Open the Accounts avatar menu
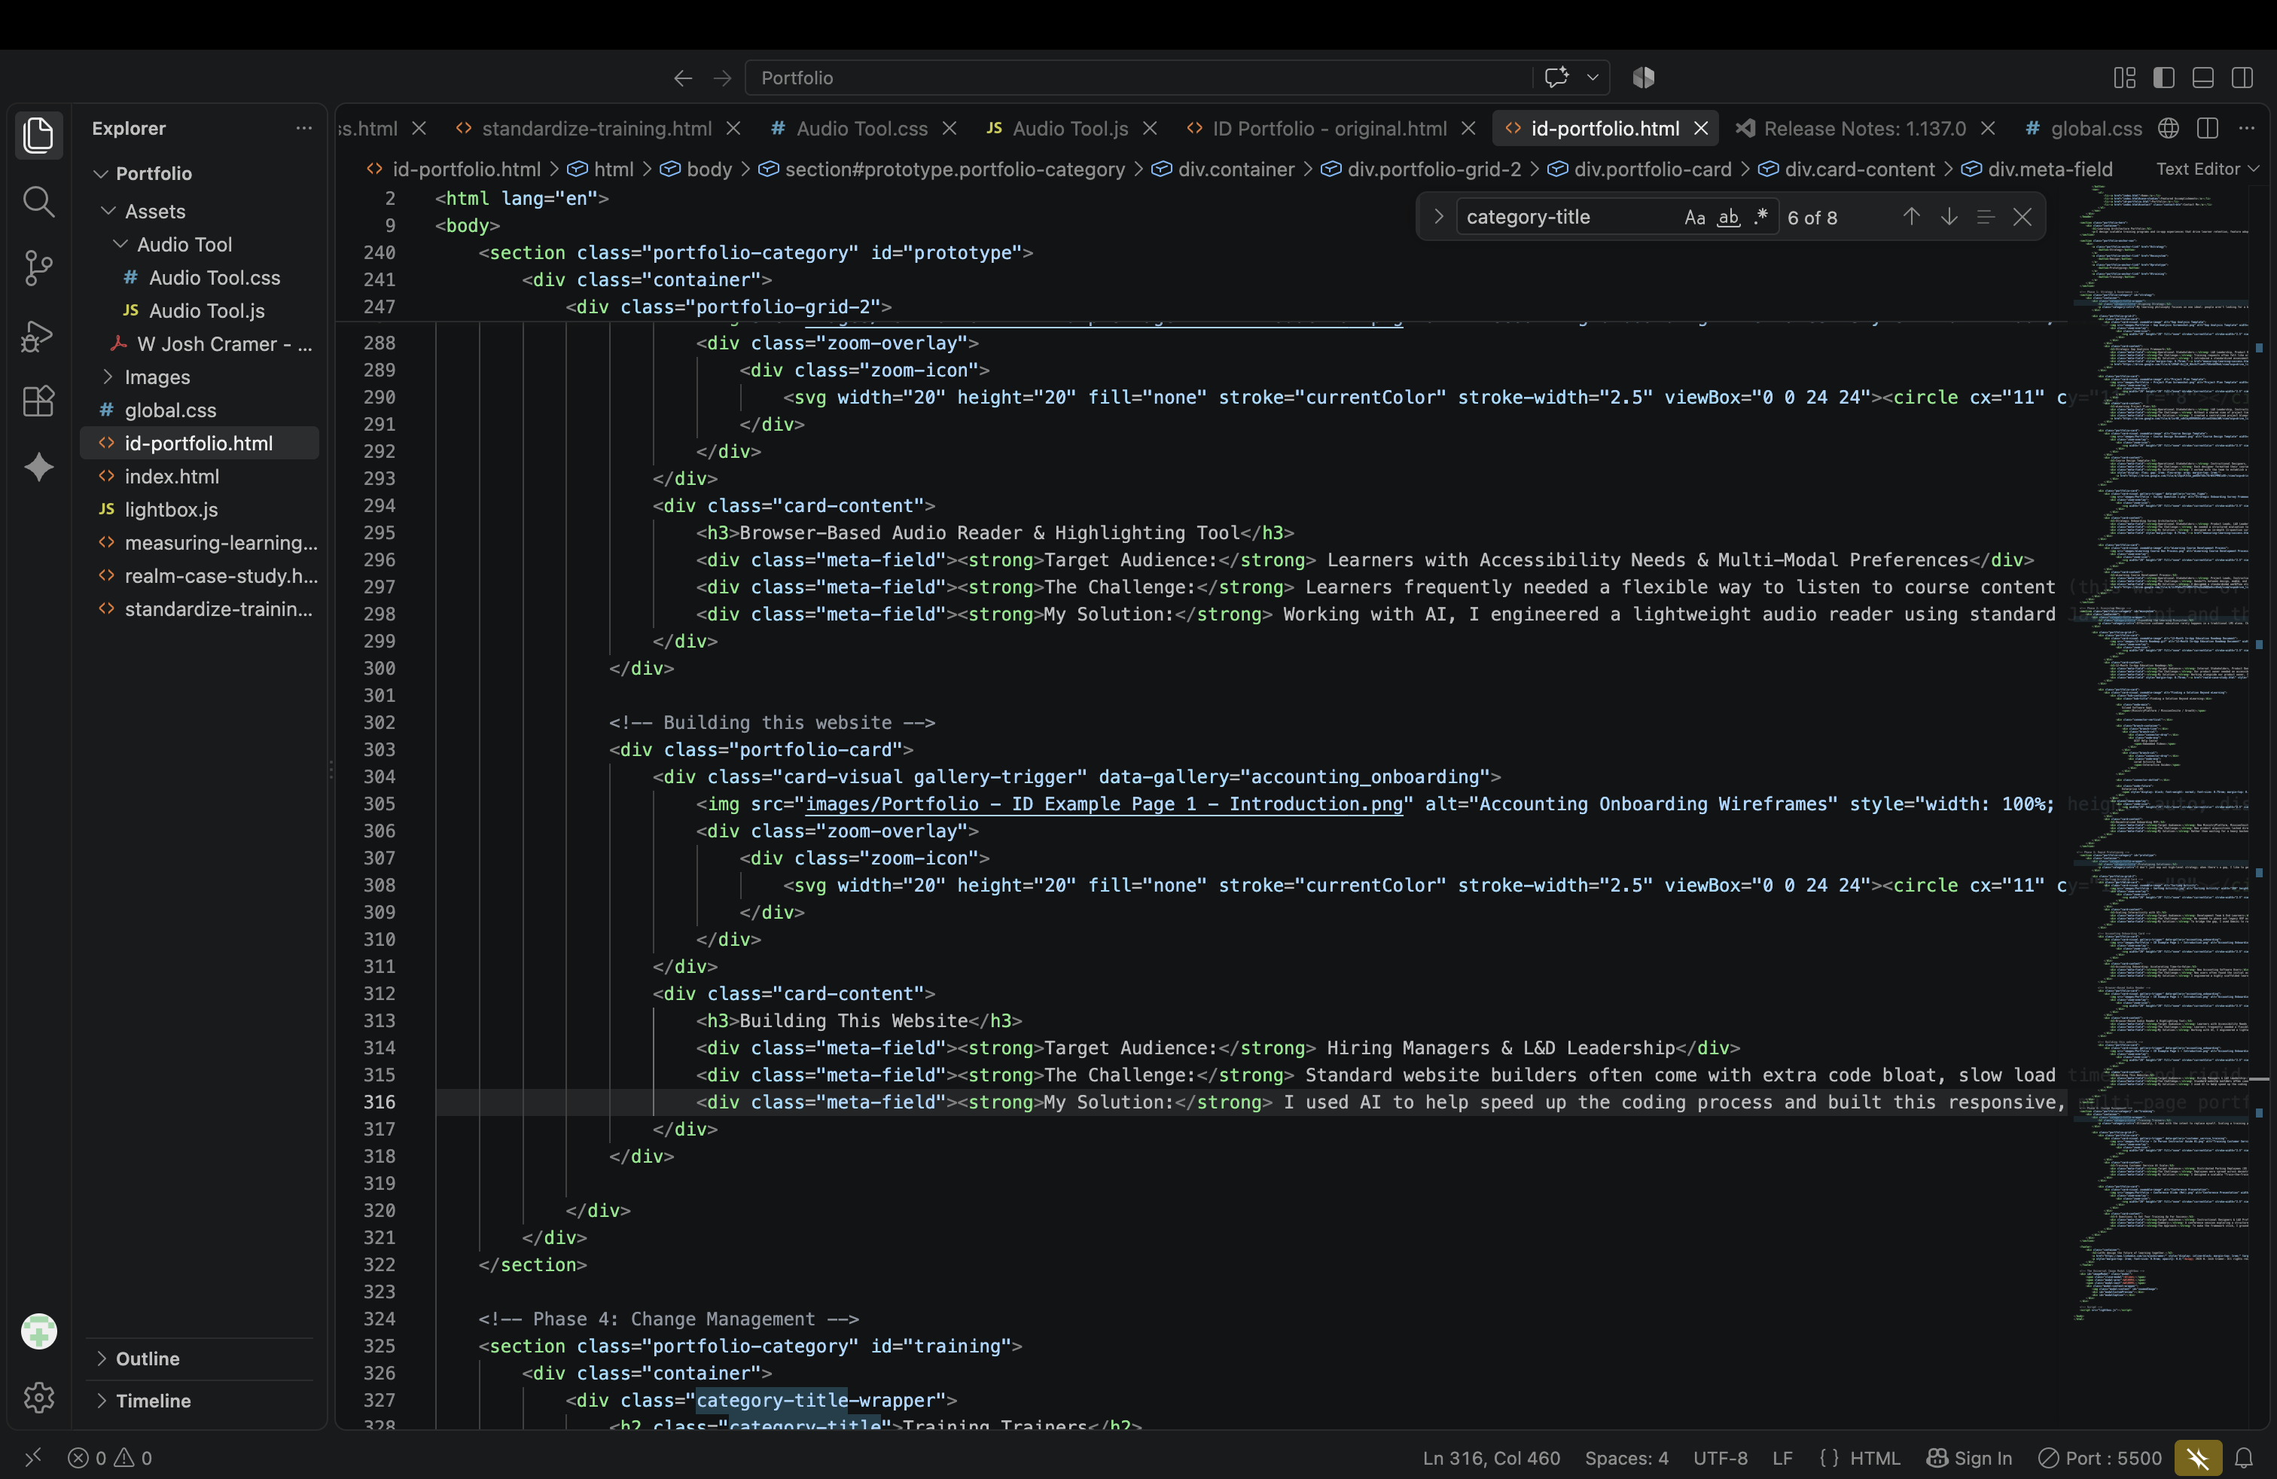 click(x=38, y=1331)
